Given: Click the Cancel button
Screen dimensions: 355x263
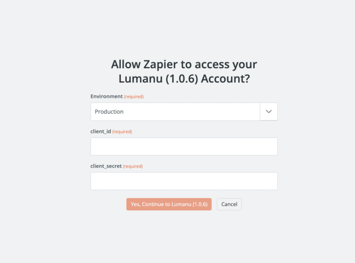Looking at the screenshot, I should click(x=229, y=204).
